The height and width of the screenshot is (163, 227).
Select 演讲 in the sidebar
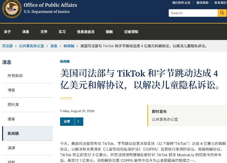[x=27, y=148]
